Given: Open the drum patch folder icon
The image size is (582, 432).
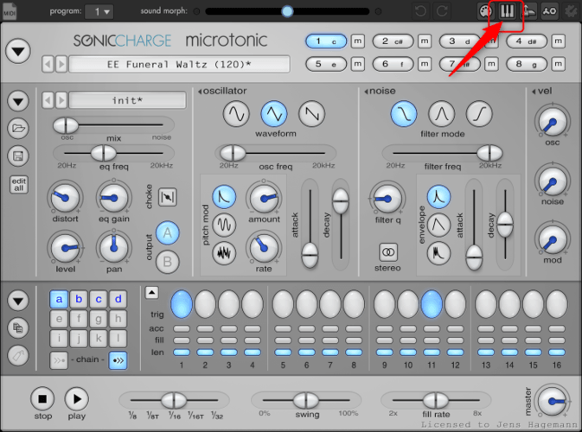Looking at the screenshot, I should coord(18,128).
